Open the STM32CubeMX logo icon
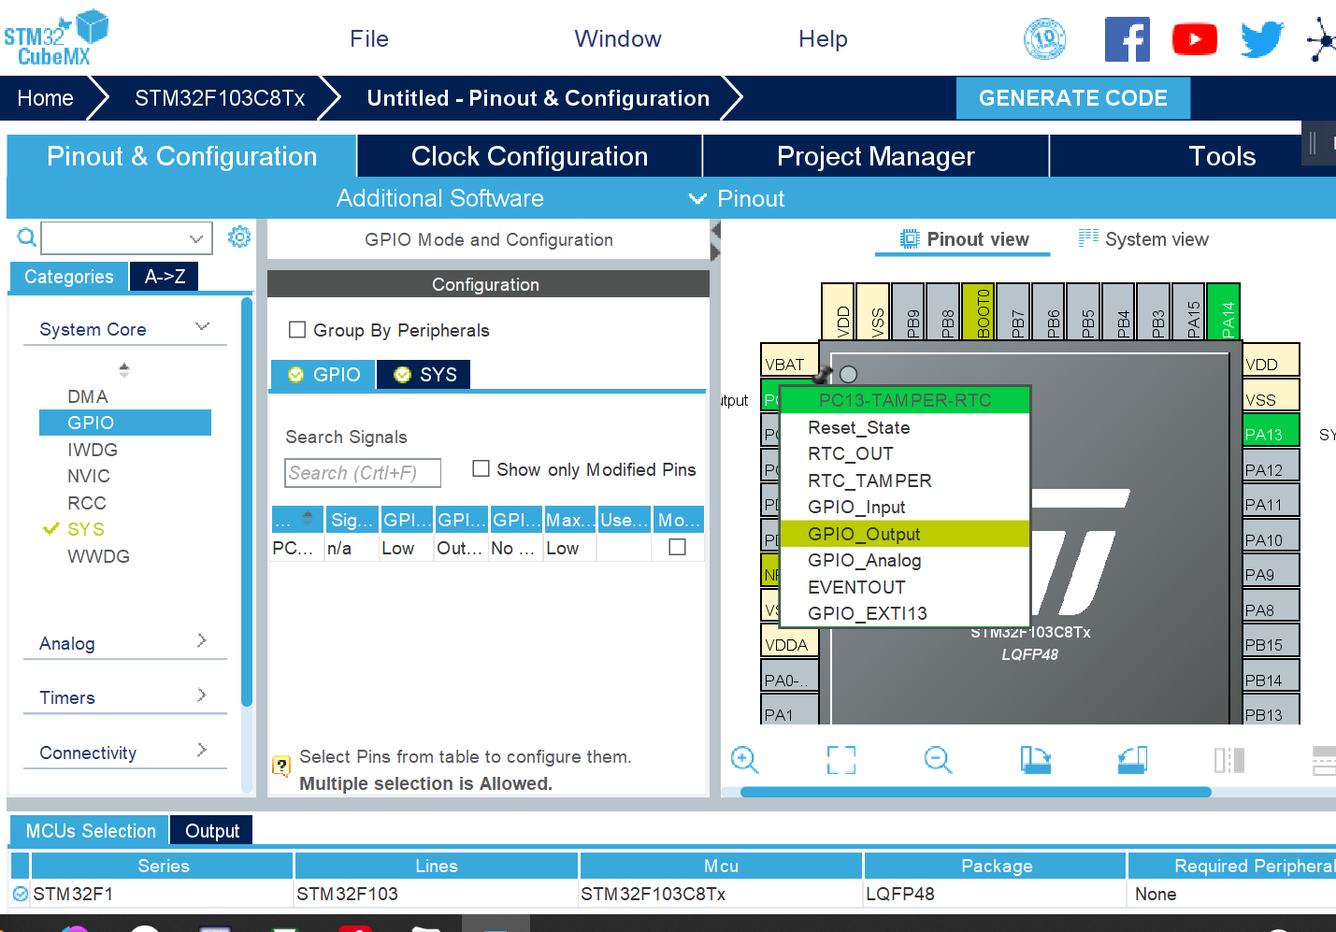This screenshot has width=1336, height=932. click(x=56, y=37)
